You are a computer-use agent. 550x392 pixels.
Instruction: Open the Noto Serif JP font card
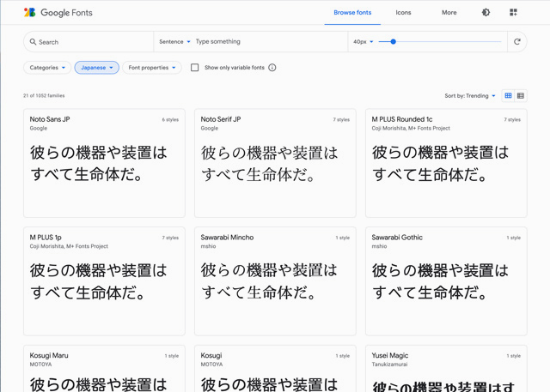tap(275, 163)
